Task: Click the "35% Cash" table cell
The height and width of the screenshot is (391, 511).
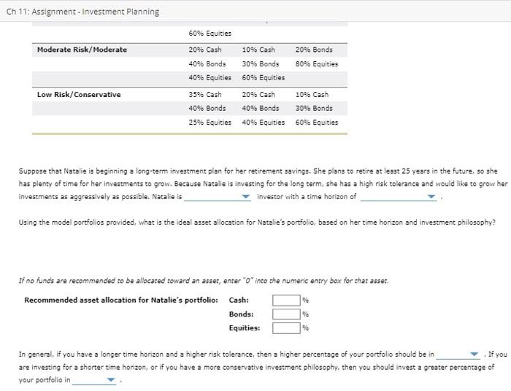Action: click(x=204, y=95)
